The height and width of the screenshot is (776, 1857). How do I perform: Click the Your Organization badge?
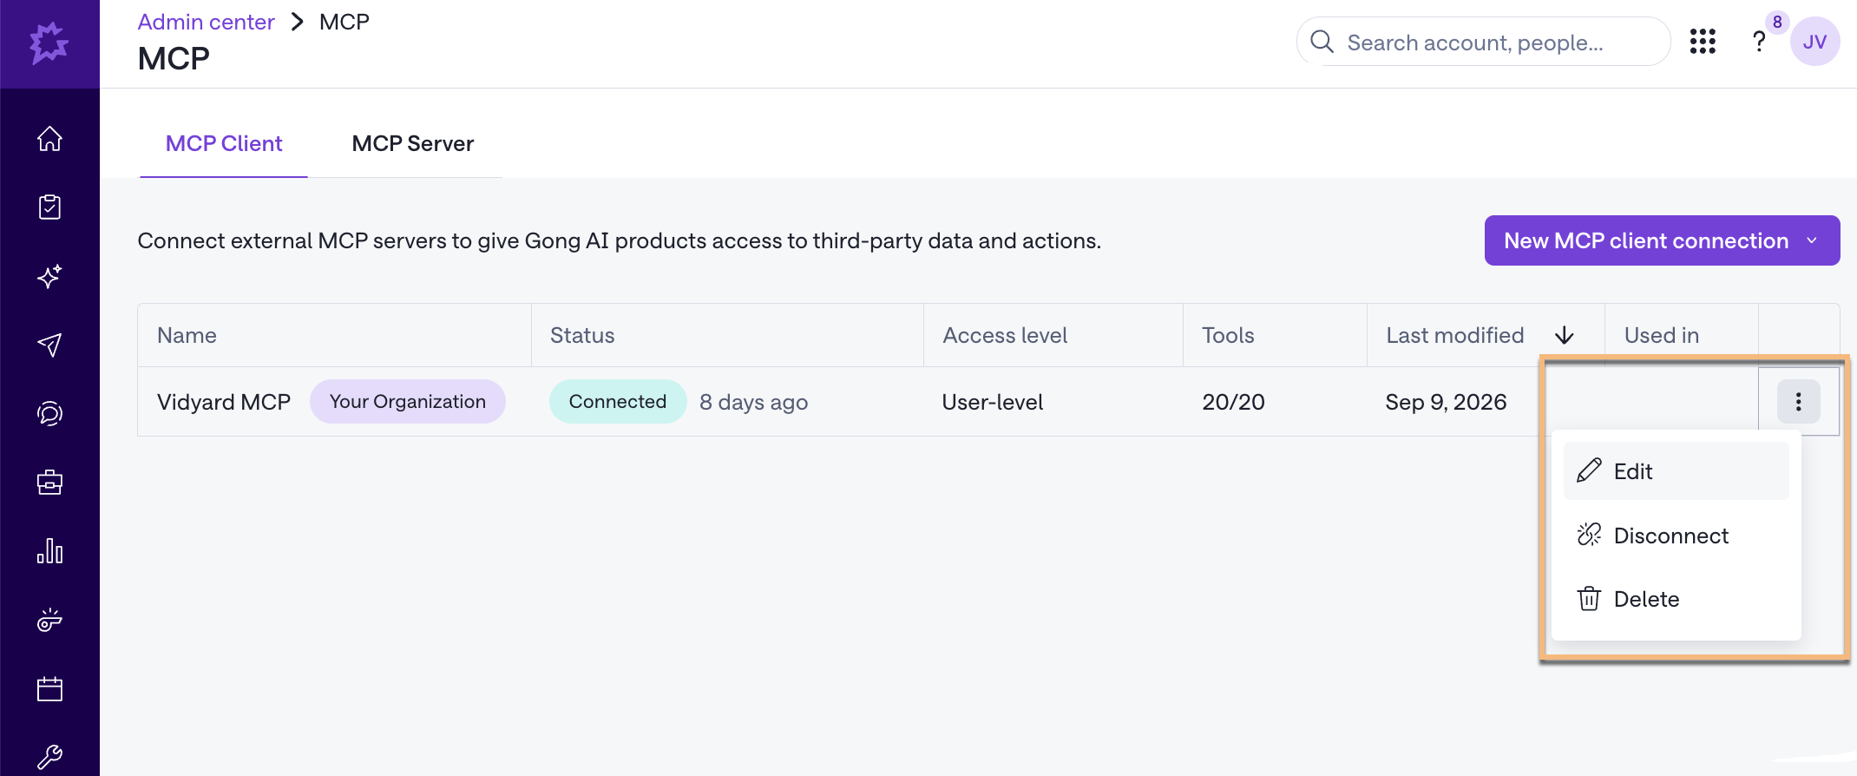[408, 401]
